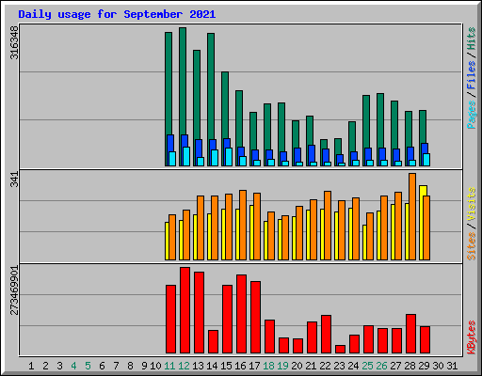This screenshot has height=376, width=482.
Task: Click the 316348 axis value
Action: [x=14, y=43]
